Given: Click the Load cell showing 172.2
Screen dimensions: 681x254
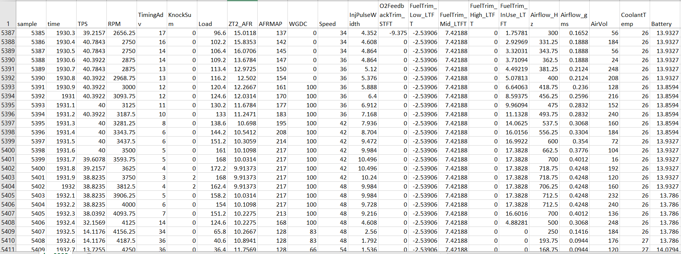Looking at the screenshot, I should (x=212, y=169).
